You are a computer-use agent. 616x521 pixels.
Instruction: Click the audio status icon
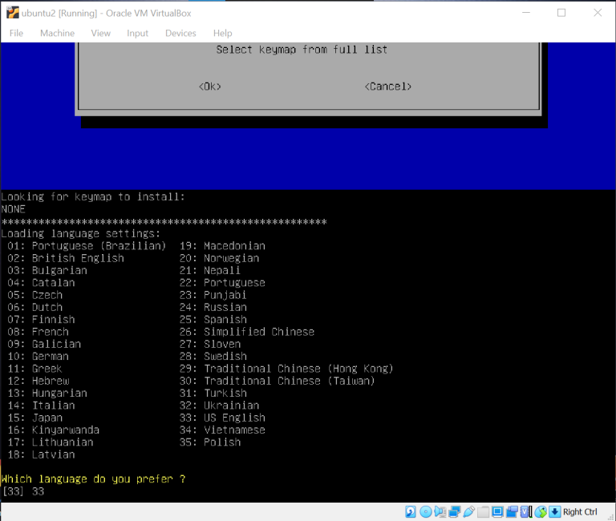(440, 511)
